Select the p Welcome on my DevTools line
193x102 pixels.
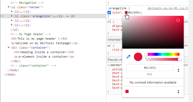(x=45, y=43)
